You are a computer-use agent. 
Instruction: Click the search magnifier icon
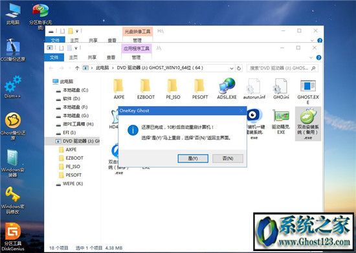tap(313, 68)
